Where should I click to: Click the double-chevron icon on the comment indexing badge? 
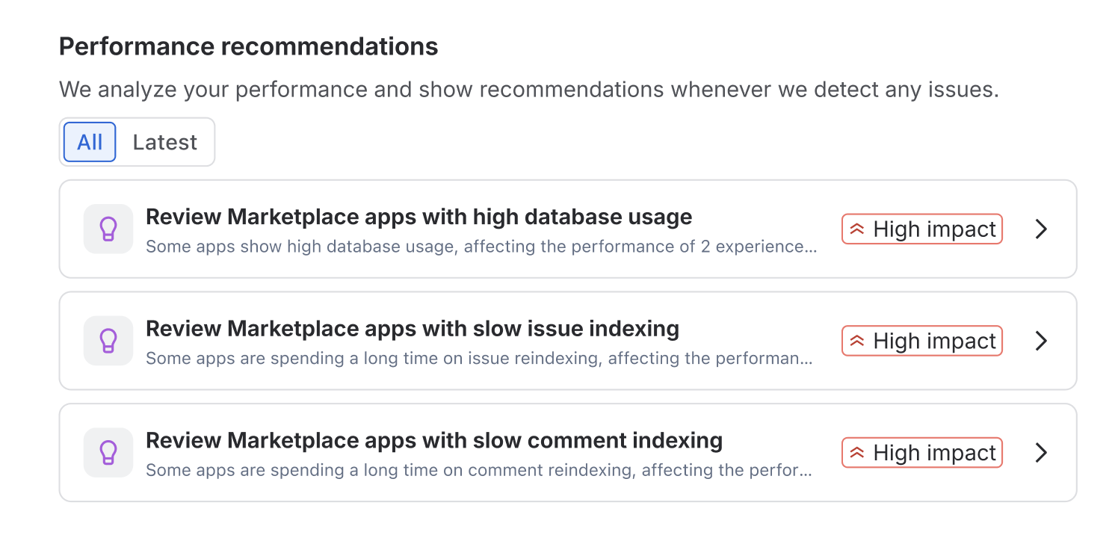pyautogui.click(x=857, y=452)
